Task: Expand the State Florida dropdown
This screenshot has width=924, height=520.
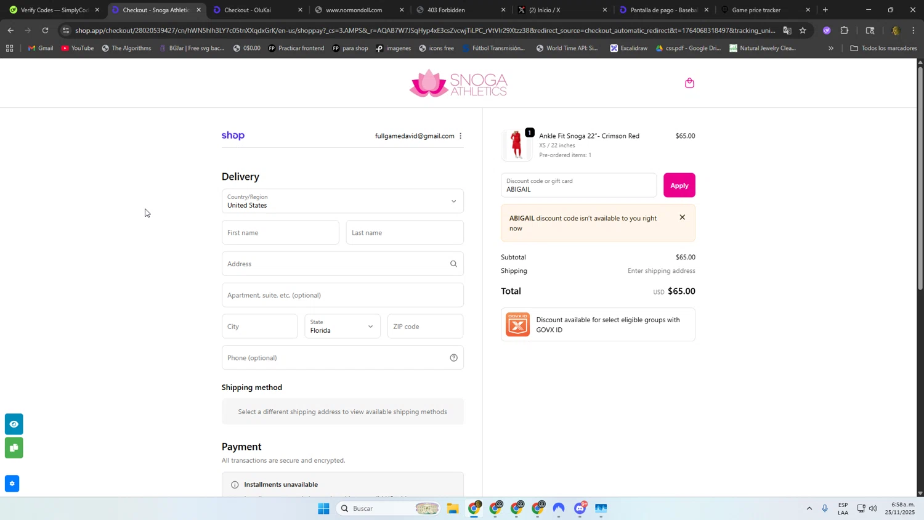Action: 342,327
